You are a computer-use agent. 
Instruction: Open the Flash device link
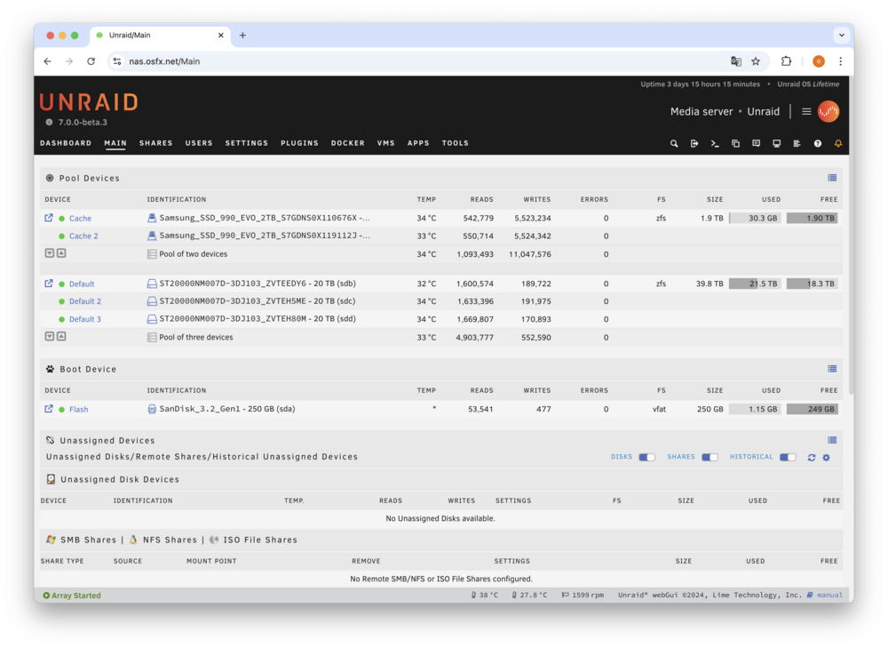click(x=79, y=409)
